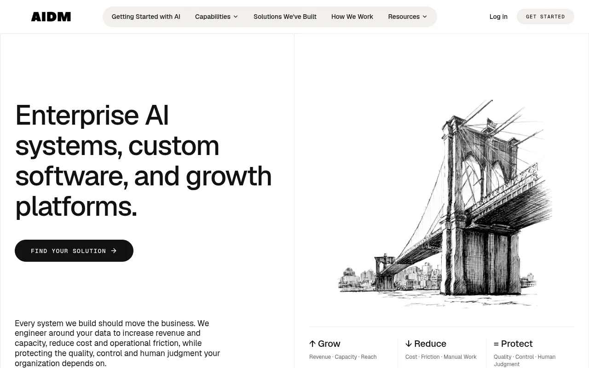
Task: Click the Log in link
Action: tap(498, 17)
